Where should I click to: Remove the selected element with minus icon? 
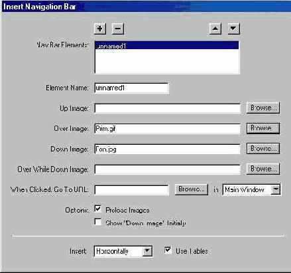click(118, 29)
